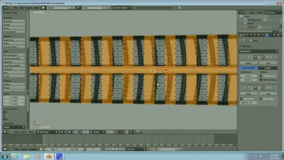Click the properties editor type icon
This screenshot has height=160, width=284.
241,35
